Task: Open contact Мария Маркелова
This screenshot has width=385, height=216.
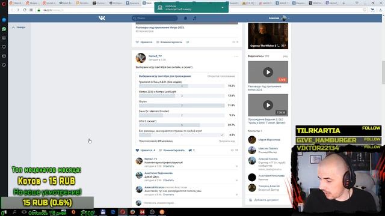Action: click(x=269, y=140)
